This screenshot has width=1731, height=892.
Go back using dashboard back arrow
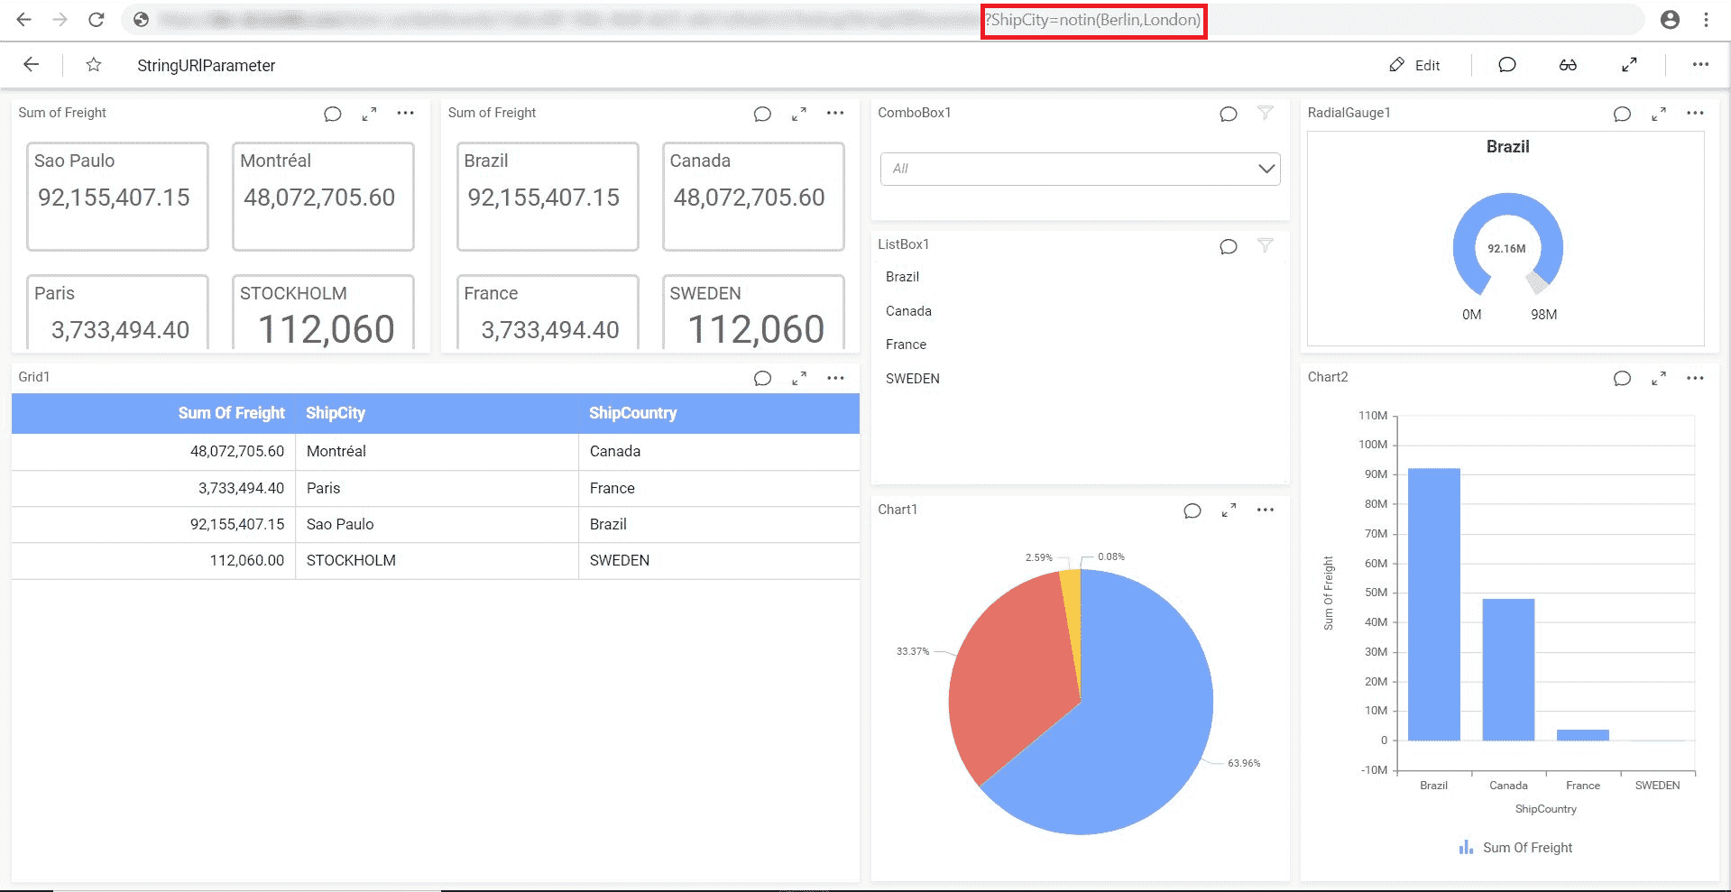[32, 65]
